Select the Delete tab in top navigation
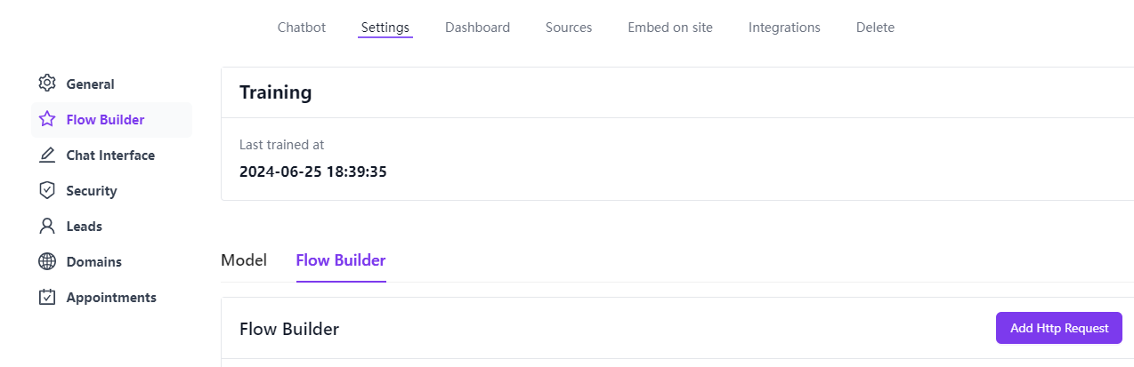 (x=875, y=28)
